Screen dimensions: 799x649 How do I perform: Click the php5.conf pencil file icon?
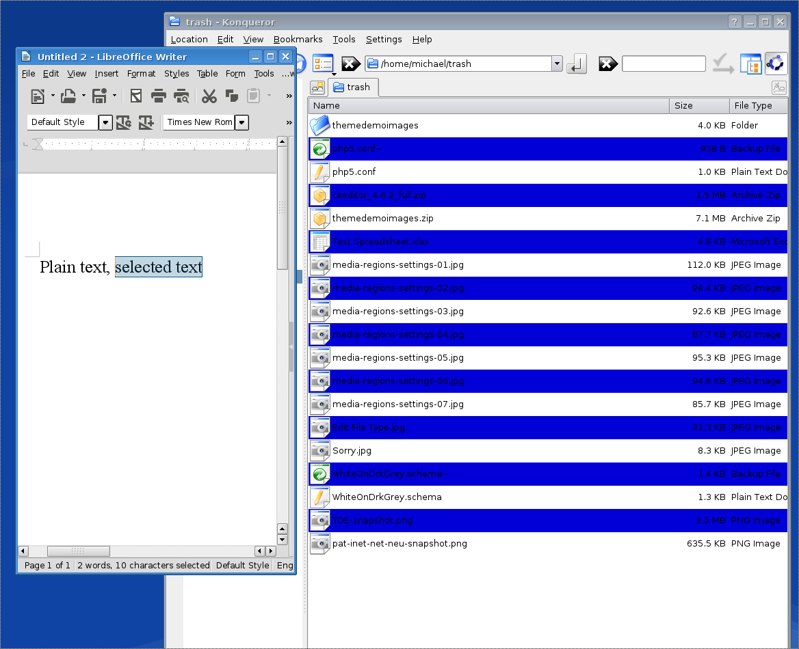[x=319, y=172]
